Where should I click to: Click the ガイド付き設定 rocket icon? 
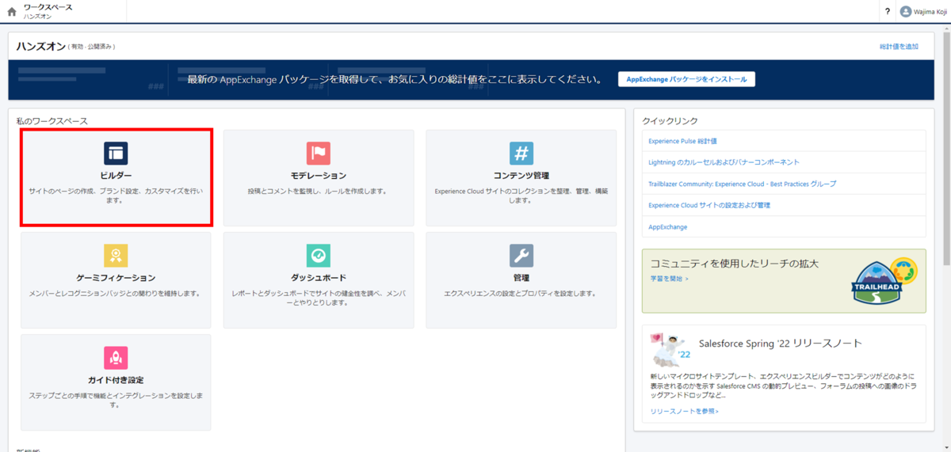[116, 358]
